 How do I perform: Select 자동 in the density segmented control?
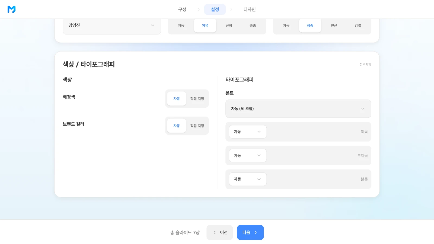pos(181,25)
